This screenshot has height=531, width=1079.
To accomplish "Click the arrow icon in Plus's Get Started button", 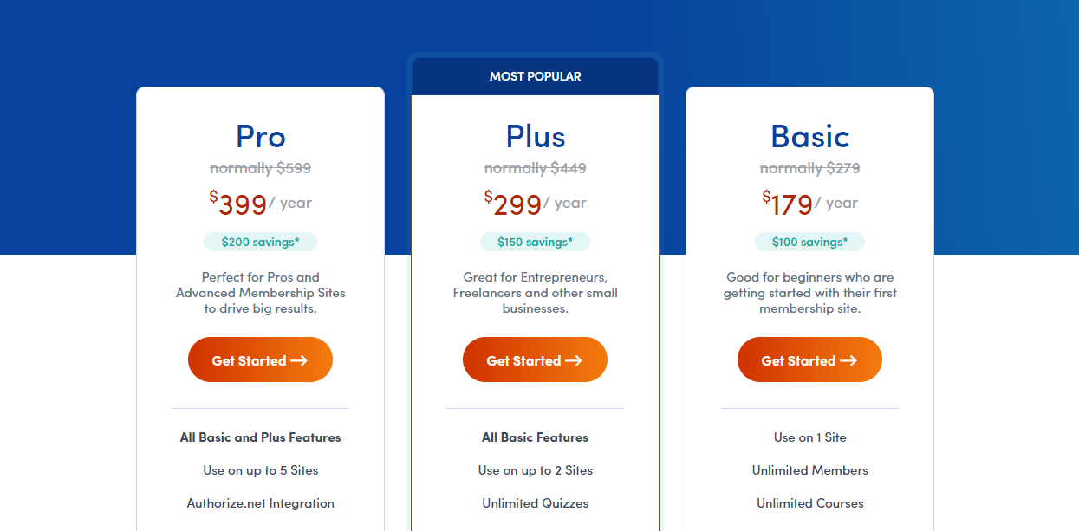I will (574, 360).
